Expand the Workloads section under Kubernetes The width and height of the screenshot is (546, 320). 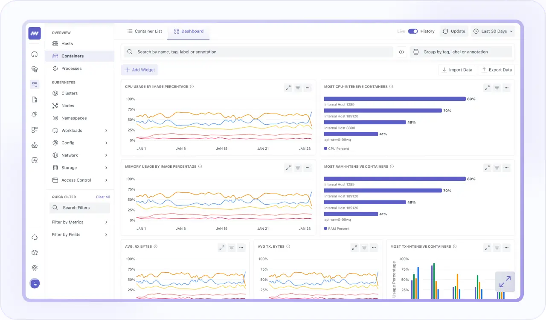pos(73,130)
